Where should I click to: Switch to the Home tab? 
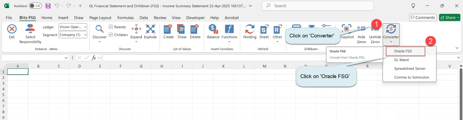pyautogui.click(x=47, y=18)
